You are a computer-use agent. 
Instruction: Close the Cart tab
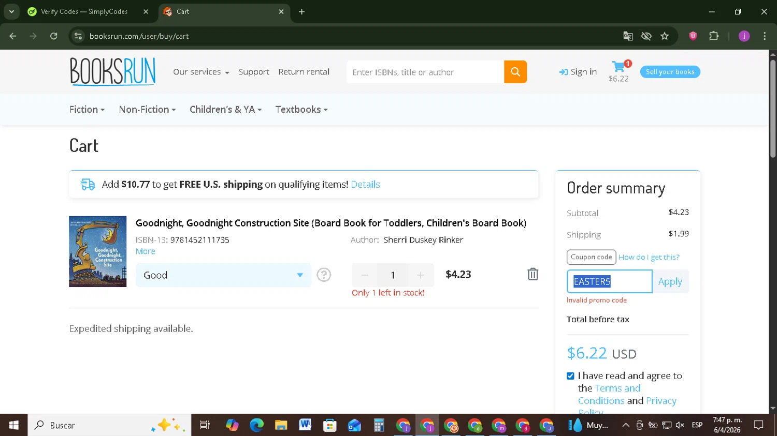point(281,11)
